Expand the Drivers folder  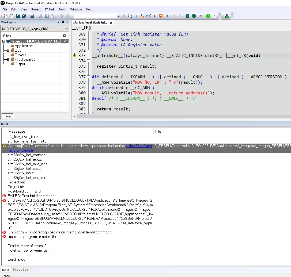click(x=8, y=55)
